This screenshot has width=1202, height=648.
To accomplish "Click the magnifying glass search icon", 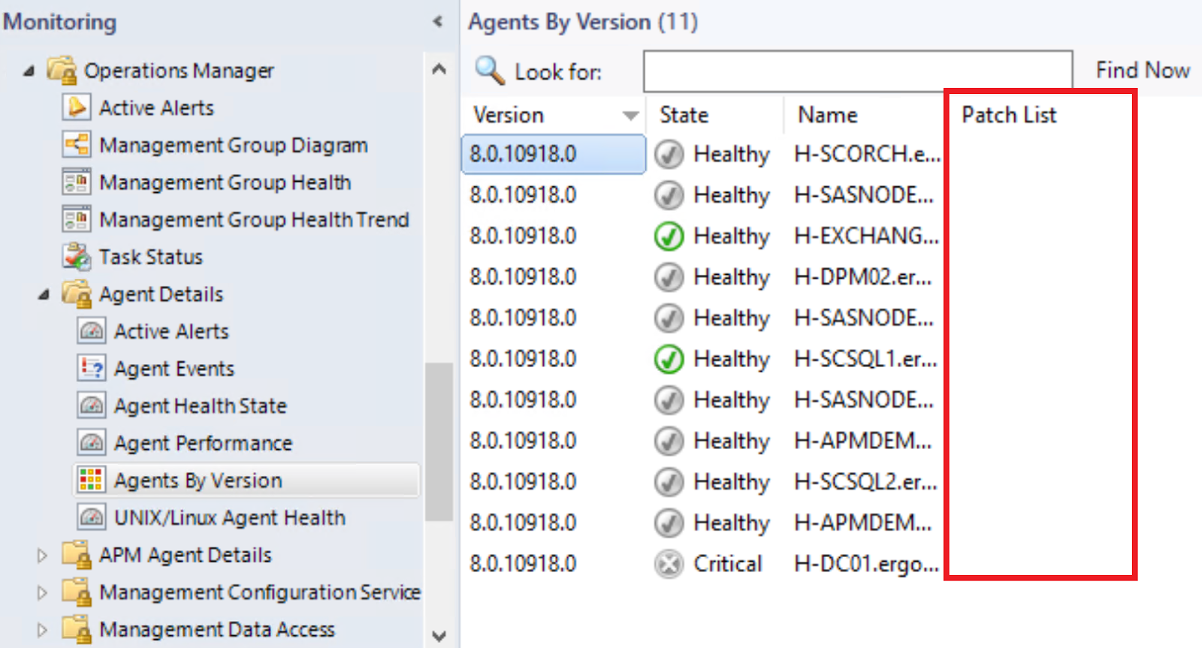I will (490, 71).
